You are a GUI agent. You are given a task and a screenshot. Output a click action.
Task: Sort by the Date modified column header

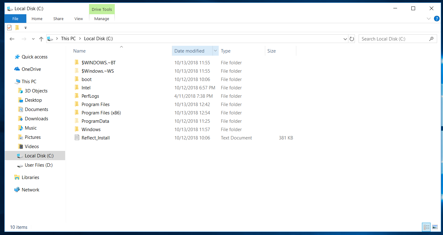(x=192, y=51)
